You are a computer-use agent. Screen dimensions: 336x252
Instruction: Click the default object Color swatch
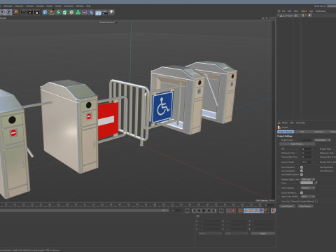[x=307, y=183]
